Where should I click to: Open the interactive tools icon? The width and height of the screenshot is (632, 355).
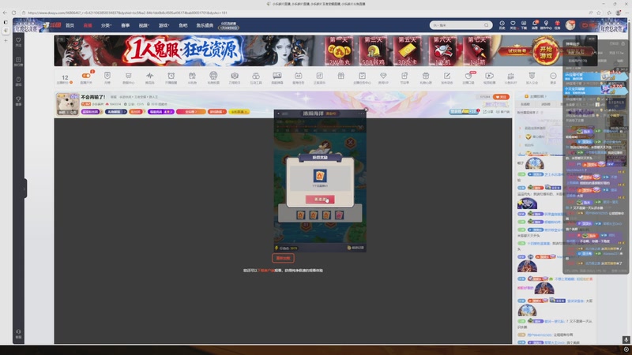[x=255, y=77]
